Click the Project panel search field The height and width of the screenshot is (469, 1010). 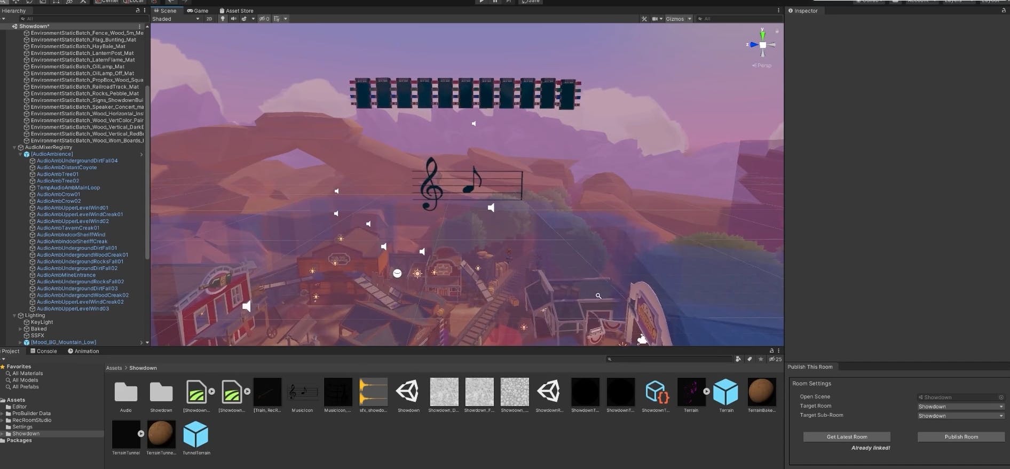(x=669, y=359)
